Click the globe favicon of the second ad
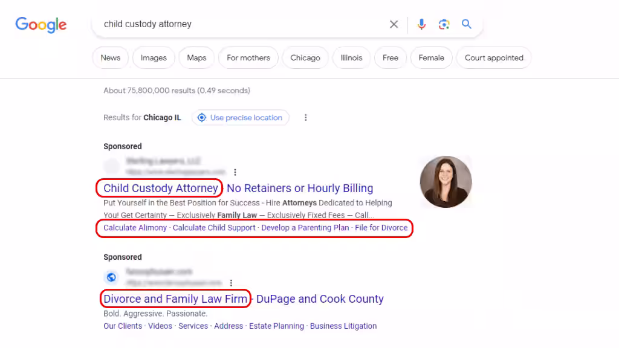619x348 pixels. [111, 277]
